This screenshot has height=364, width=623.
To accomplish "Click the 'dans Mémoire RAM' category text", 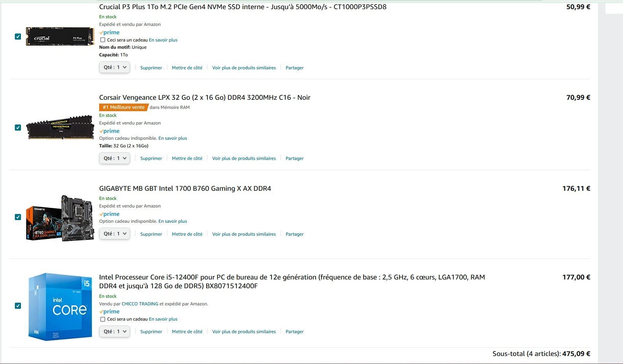I will point(170,107).
